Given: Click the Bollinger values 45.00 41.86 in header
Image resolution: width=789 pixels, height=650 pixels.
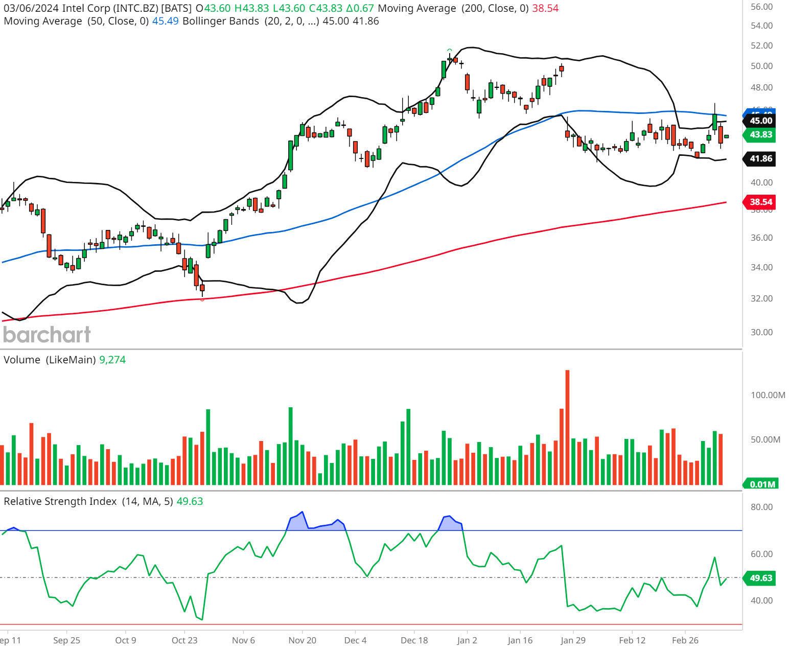Looking at the screenshot, I should click(x=351, y=21).
